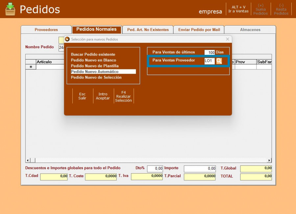The height and width of the screenshot is (214, 296).
Task: Choose Pedido Nuevo en Blanco
Action: tap(93, 60)
